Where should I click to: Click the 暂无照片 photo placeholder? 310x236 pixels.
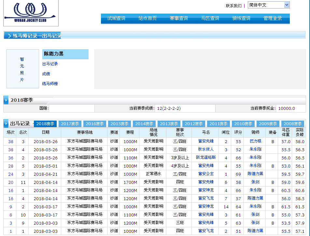pyautogui.click(x=22, y=69)
